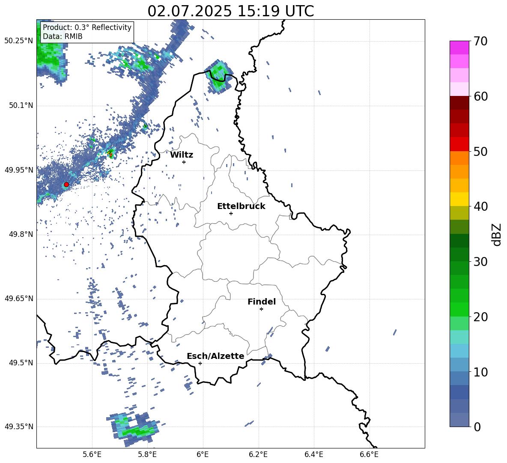This screenshot has height=463, width=507.
Task: Click the 49.35°N latitude label
Action: click(19, 427)
